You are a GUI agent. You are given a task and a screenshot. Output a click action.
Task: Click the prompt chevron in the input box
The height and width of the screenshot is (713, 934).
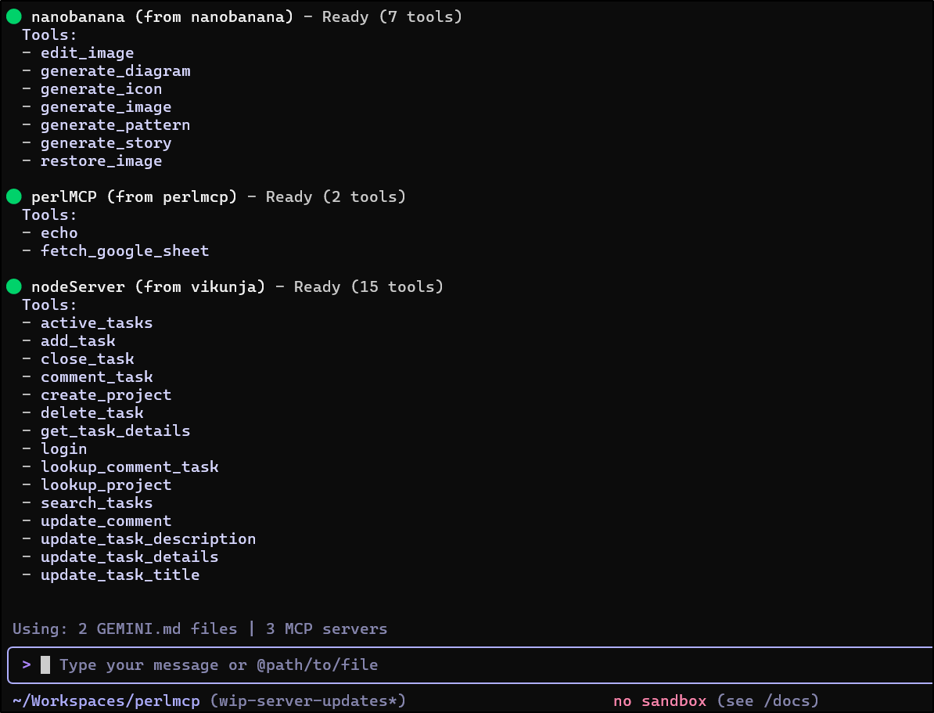pos(27,665)
